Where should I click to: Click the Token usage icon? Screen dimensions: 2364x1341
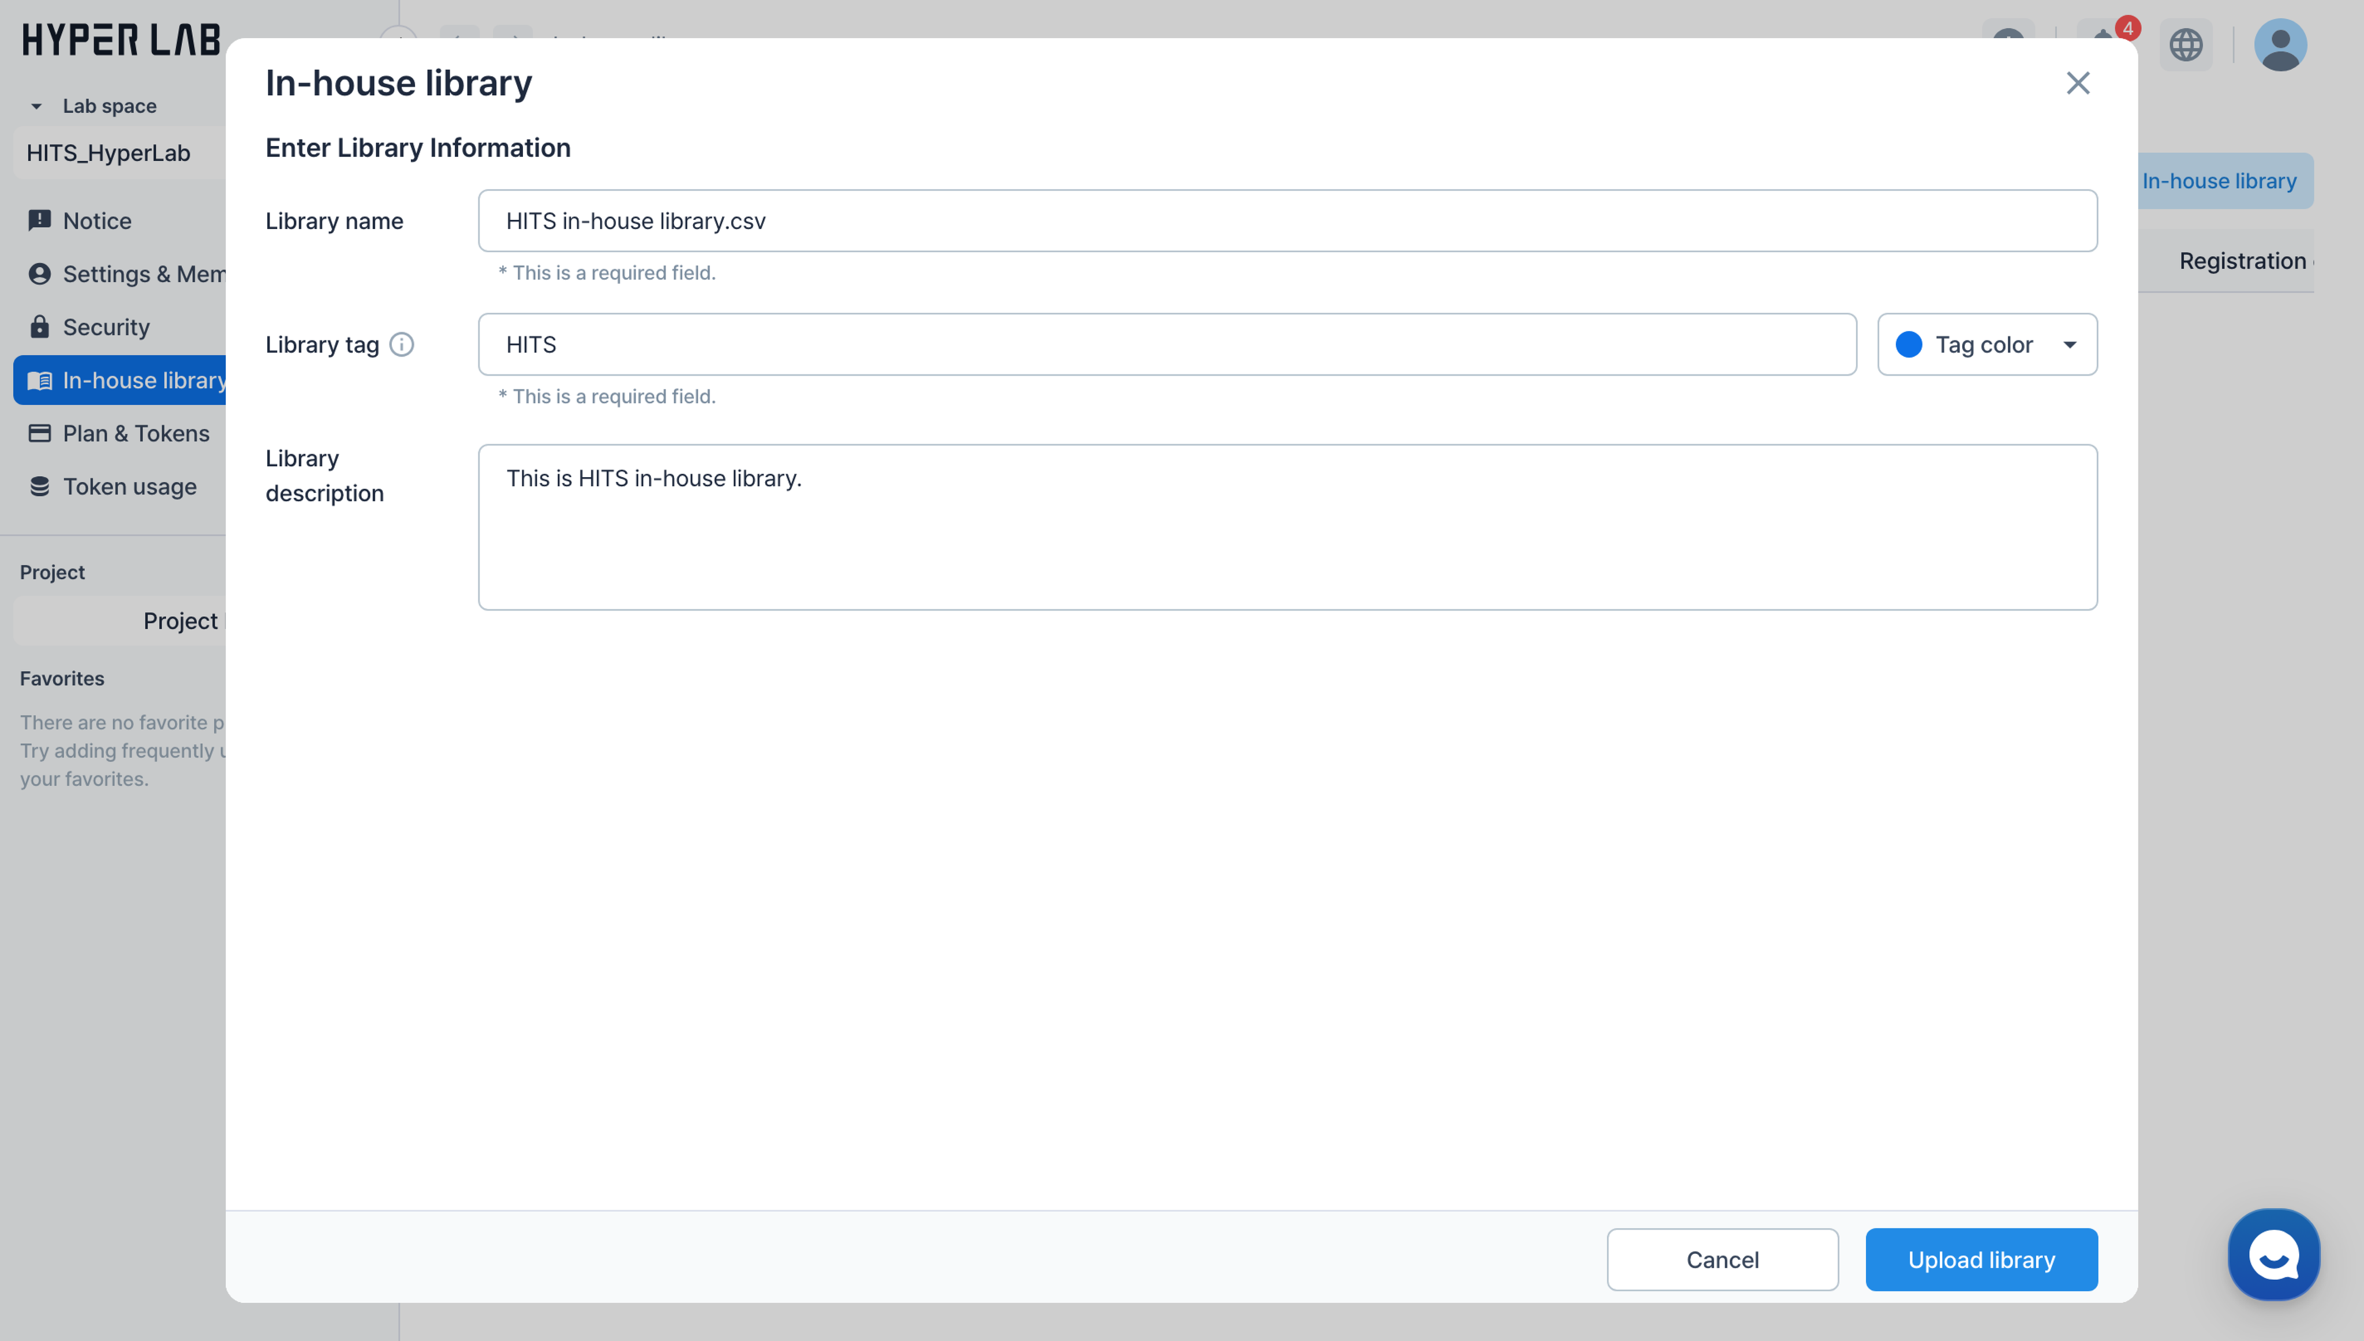40,486
